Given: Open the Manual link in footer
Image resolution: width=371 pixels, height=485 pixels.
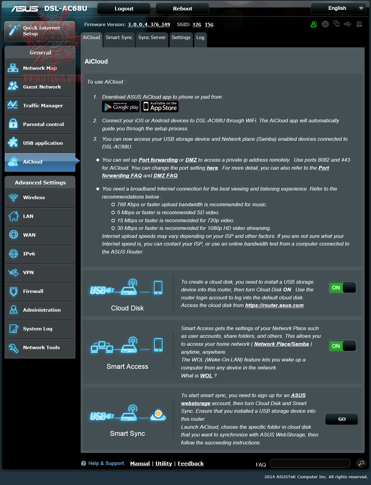Looking at the screenshot, I should pyautogui.click(x=140, y=463).
